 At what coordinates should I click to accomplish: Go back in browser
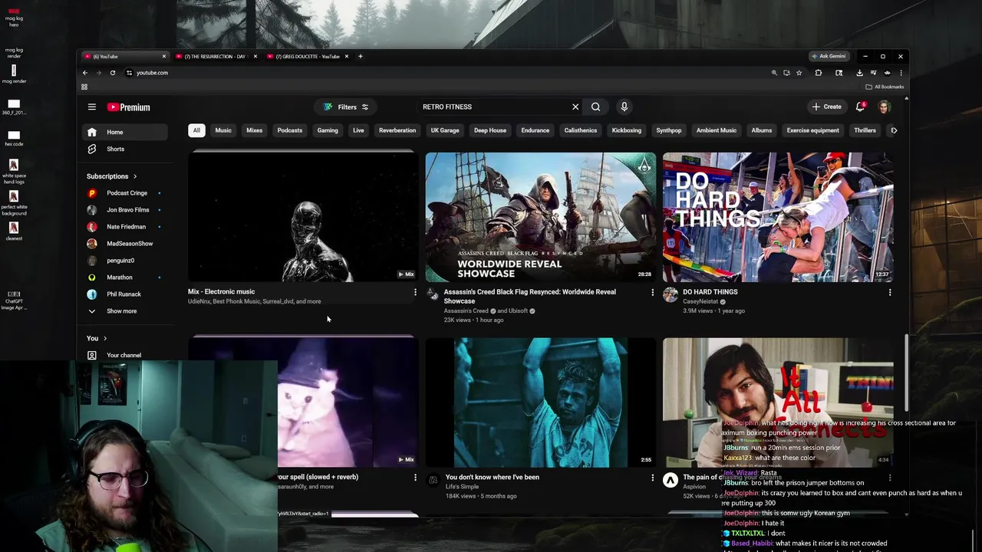tap(85, 73)
